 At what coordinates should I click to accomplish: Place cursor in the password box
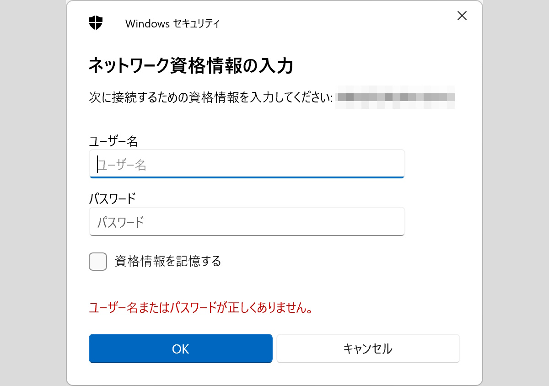click(x=247, y=221)
